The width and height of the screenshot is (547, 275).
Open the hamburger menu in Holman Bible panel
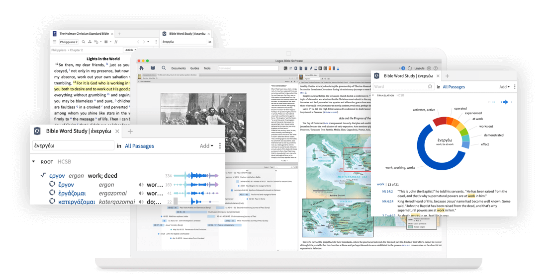pyautogui.click(x=54, y=42)
